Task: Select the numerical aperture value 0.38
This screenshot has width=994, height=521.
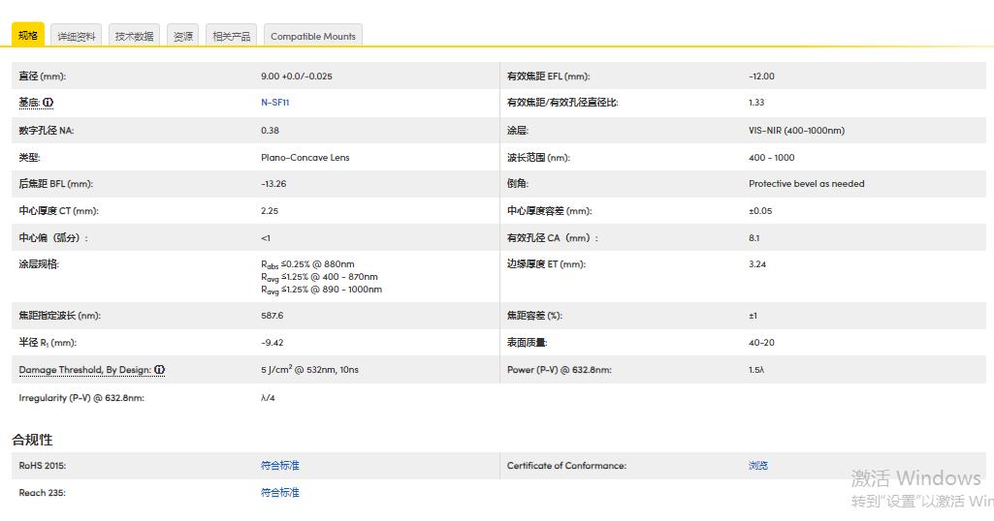Action: point(270,131)
